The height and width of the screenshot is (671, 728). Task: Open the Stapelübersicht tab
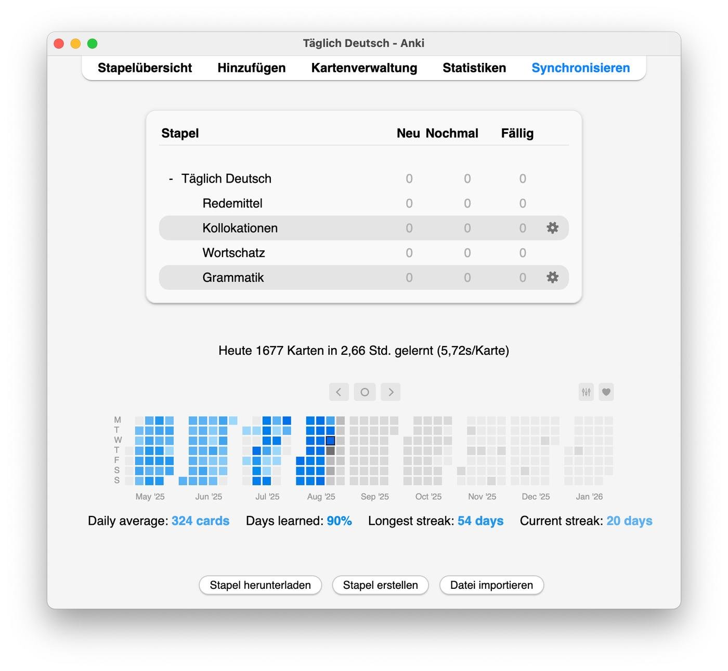(145, 68)
